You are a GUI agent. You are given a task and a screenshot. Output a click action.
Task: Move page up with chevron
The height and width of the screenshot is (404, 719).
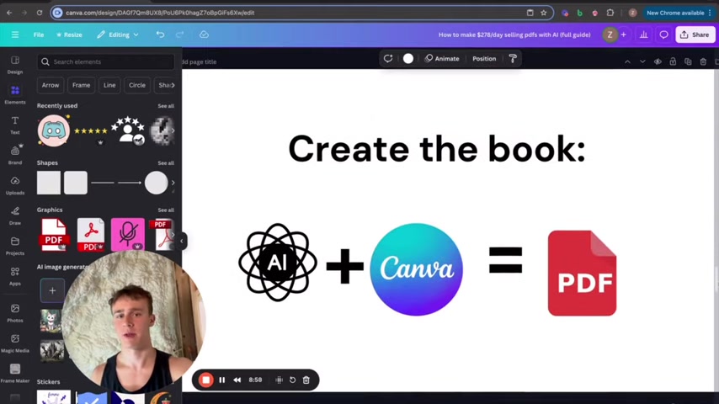tap(627, 62)
